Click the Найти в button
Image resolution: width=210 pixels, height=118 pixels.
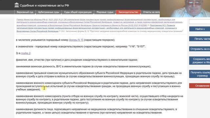(x=199, y=29)
